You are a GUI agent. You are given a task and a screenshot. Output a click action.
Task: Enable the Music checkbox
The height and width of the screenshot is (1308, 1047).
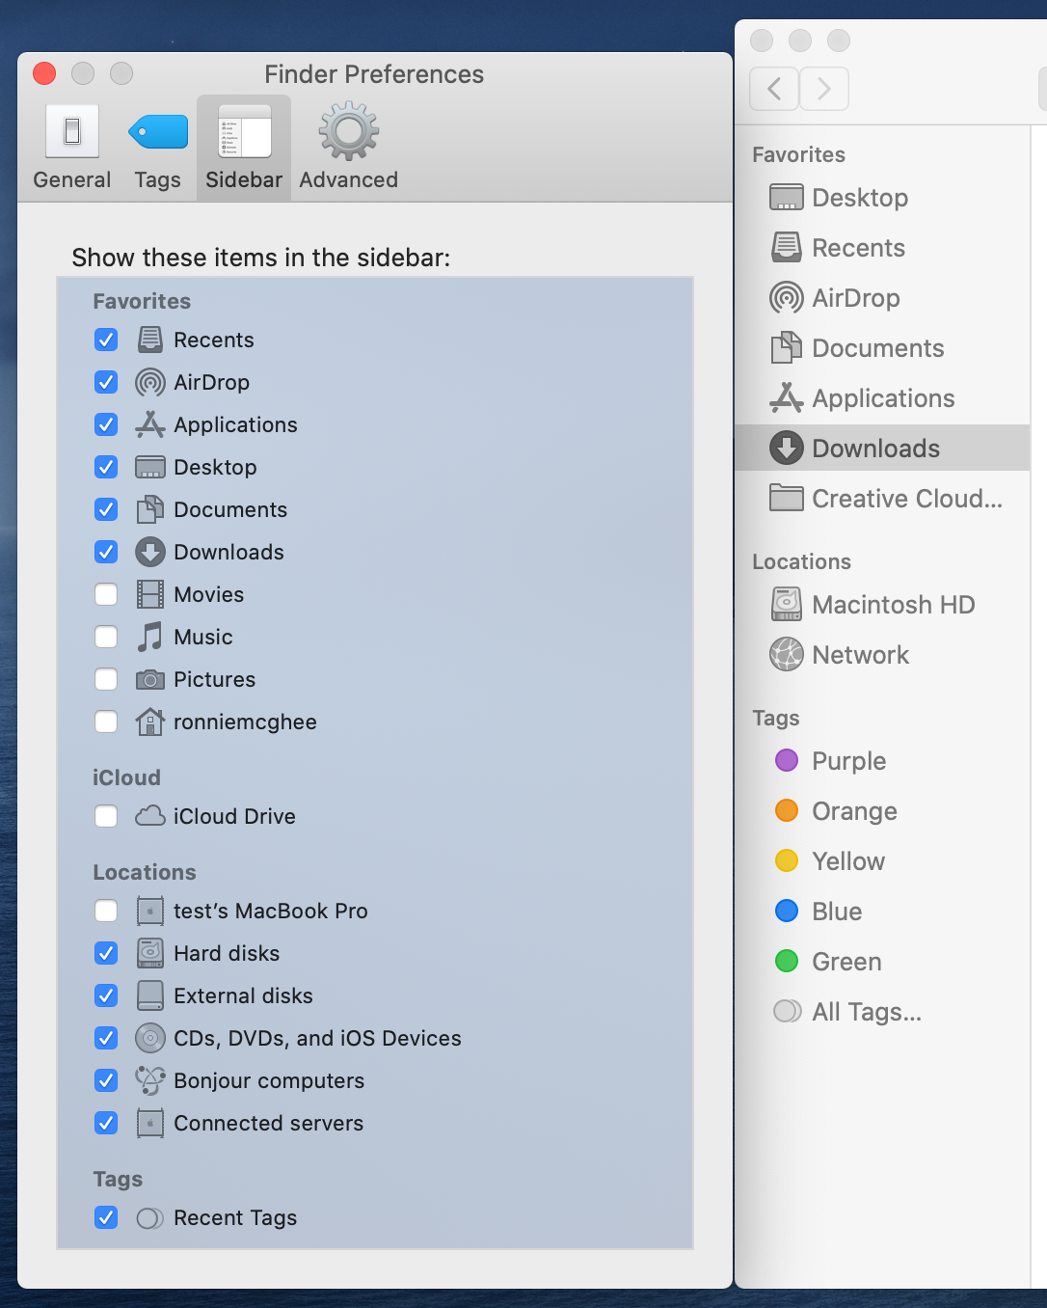coord(106,637)
